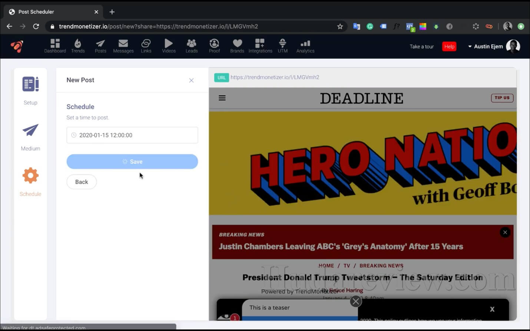530x331 pixels.
Task: Click the Take a tour link
Action: pyautogui.click(x=421, y=47)
